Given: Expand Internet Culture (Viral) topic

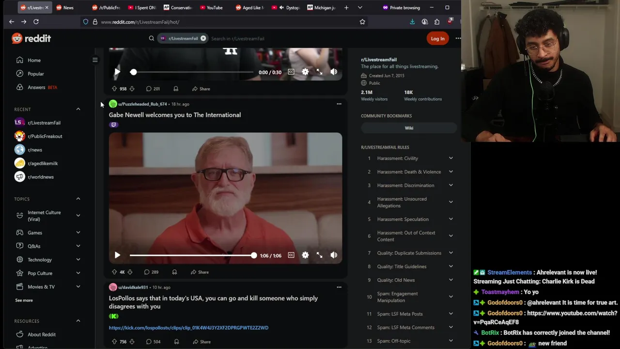Looking at the screenshot, I should 78,216.
